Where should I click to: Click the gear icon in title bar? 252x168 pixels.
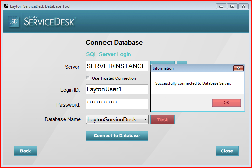[x=6, y=6]
